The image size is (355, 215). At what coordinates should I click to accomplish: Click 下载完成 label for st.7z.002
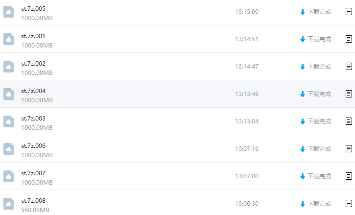coord(319,67)
